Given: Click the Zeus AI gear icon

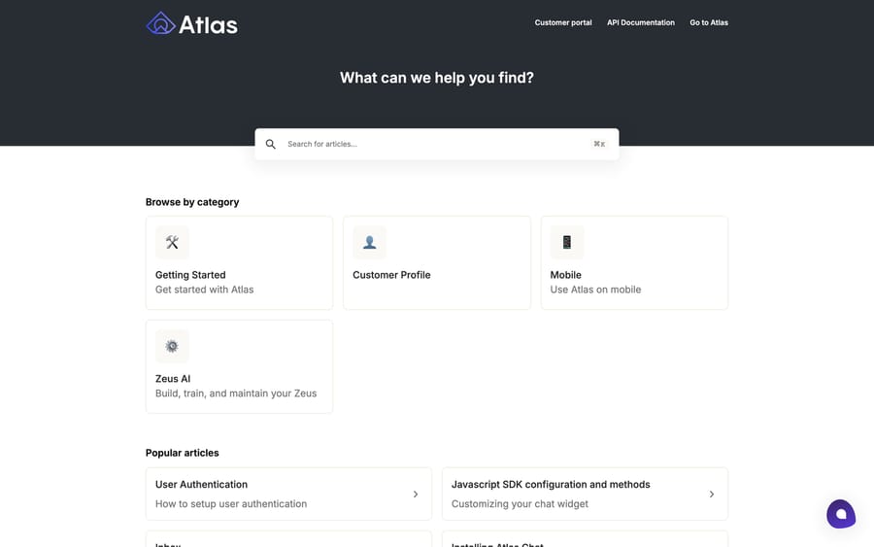Looking at the screenshot, I should pos(172,346).
